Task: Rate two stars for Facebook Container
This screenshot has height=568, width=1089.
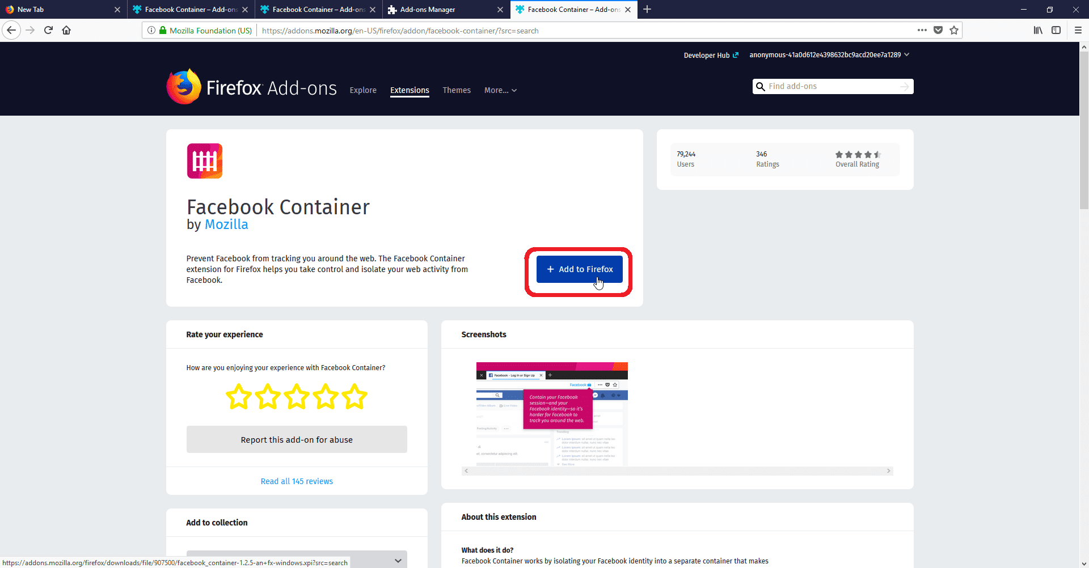Action: [x=268, y=396]
